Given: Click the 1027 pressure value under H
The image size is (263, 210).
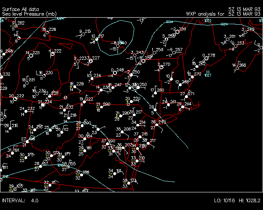Looking at the screenshot, I should tap(208, 75).
